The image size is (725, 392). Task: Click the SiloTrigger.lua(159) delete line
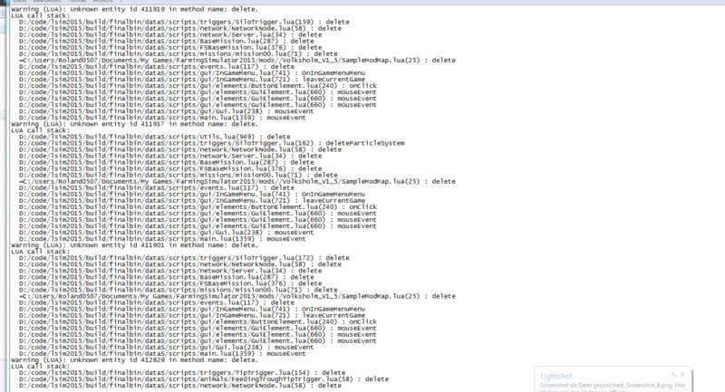pyautogui.click(x=184, y=22)
